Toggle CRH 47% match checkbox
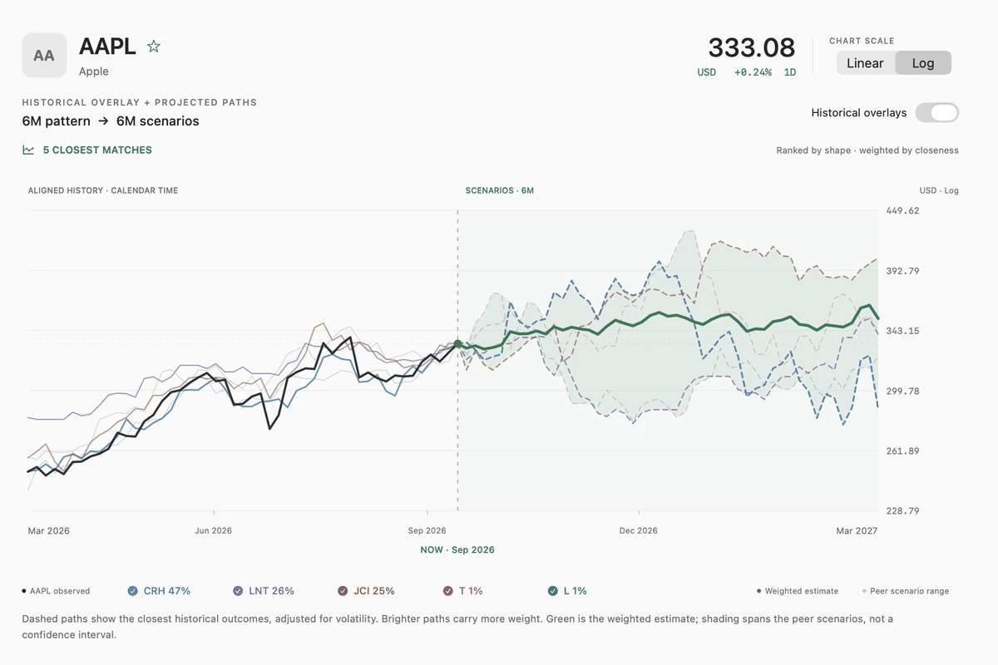 132,591
